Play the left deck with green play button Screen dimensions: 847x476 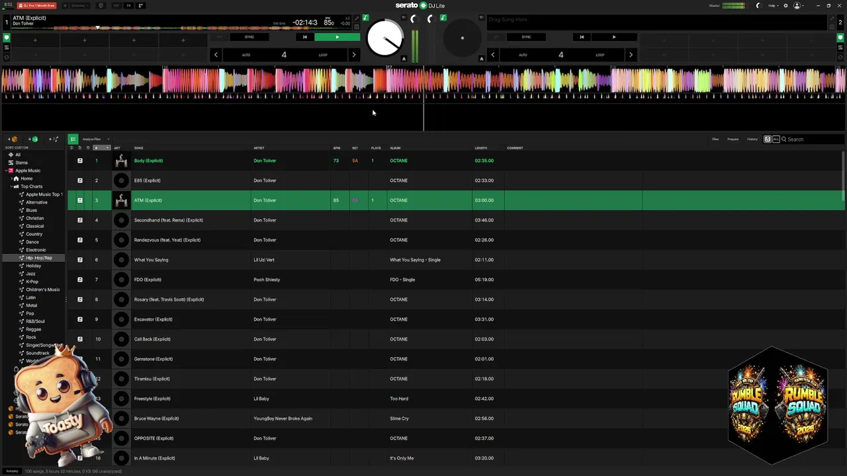pyautogui.click(x=337, y=37)
